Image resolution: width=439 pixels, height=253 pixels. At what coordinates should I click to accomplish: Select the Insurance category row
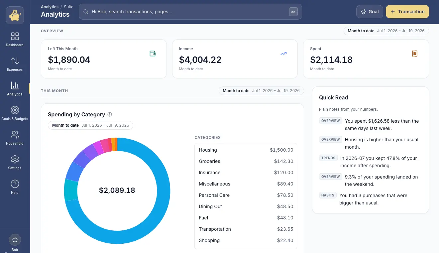pyautogui.click(x=246, y=173)
